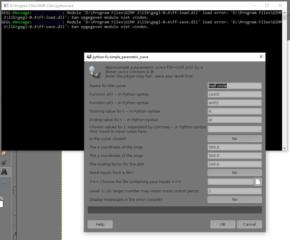Open file chooser icon for inputs file
This screenshot has height=240, width=290.
point(258,182)
